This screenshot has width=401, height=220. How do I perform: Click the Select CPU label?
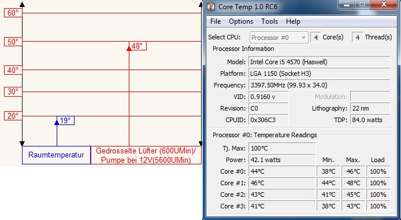tap(224, 38)
